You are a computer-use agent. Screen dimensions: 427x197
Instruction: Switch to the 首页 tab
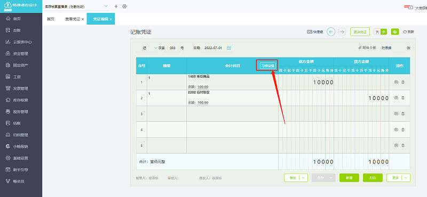[x=50, y=19]
